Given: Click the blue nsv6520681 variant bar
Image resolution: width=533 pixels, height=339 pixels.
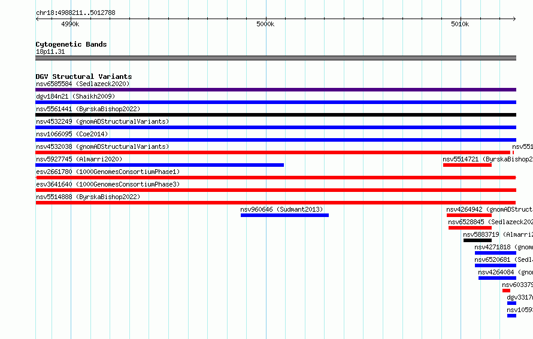Looking at the screenshot, I should click(x=496, y=265).
